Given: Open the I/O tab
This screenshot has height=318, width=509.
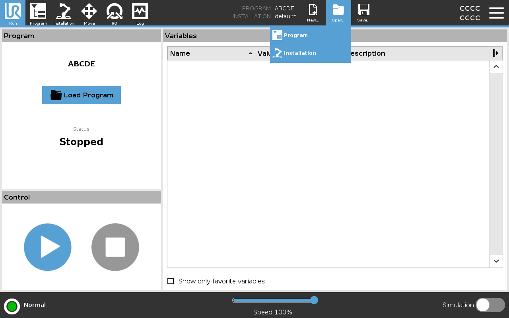Looking at the screenshot, I should click(115, 13).
